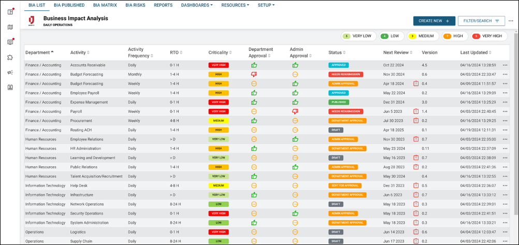Open the Filter/Search button
Image resolution: width=519 pixels, height=245 pixels.
pyautogui.click(x=481, y=21)
